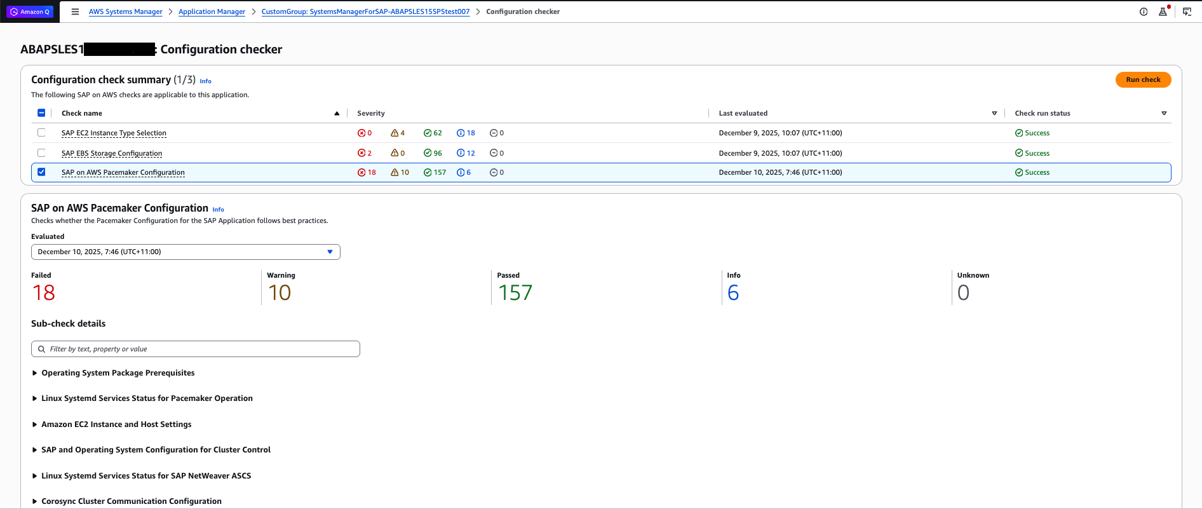Go to AWS Systems Manager breadcrumb
Screen dimensions: 1202x509
[x=125, y=11]
